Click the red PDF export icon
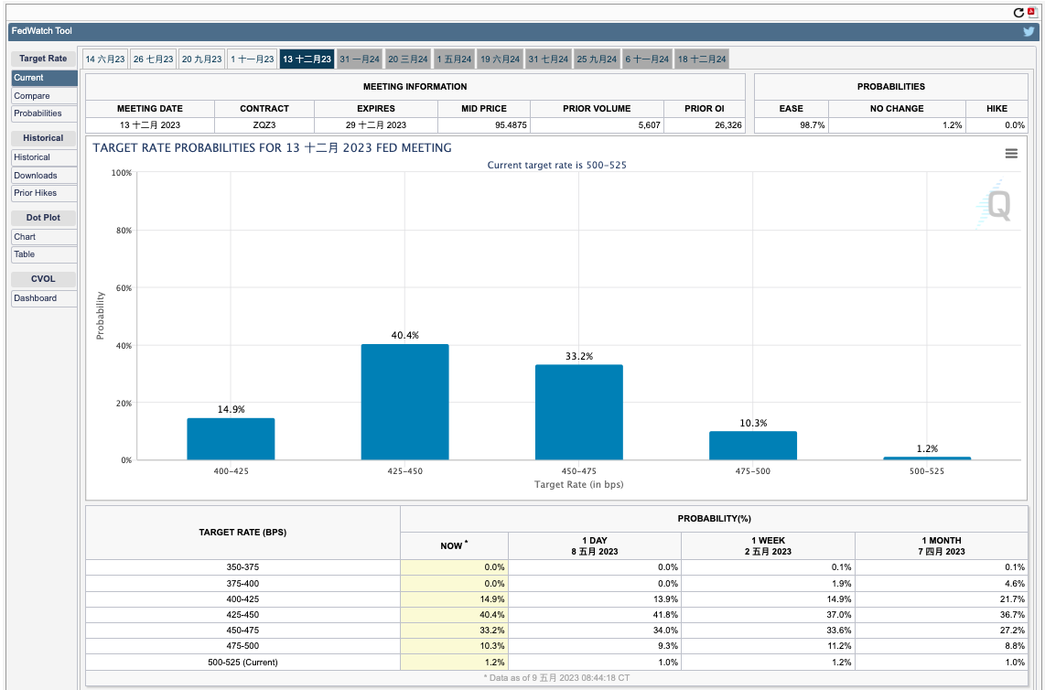Image resolution: width=1045 pixels, height=690 pixels. pyautogui.click(x=1030, y=12)
